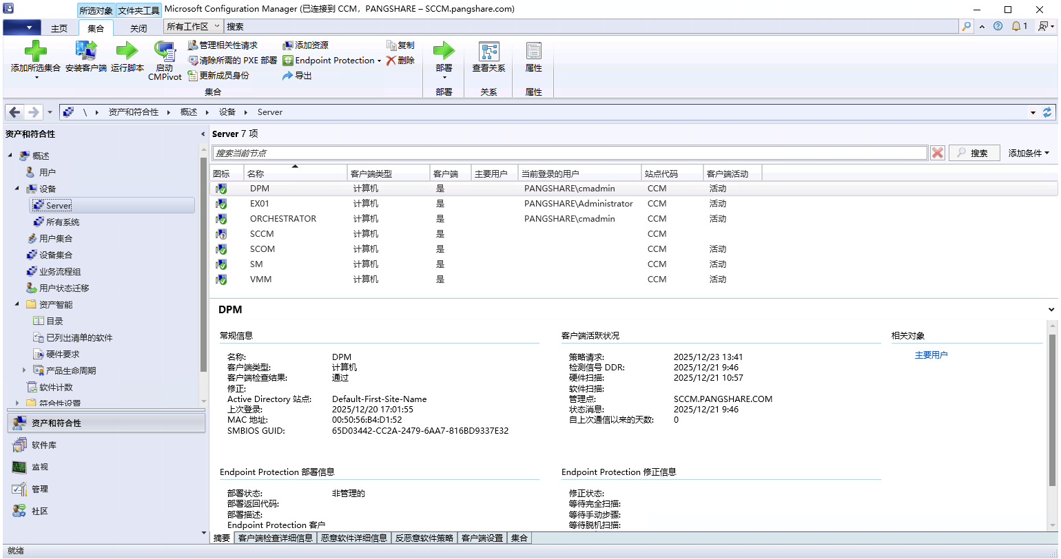Collapse 资产智能 tree node
The height and width of the screenshot is (559, 1061).
click(x=17, y=304)
